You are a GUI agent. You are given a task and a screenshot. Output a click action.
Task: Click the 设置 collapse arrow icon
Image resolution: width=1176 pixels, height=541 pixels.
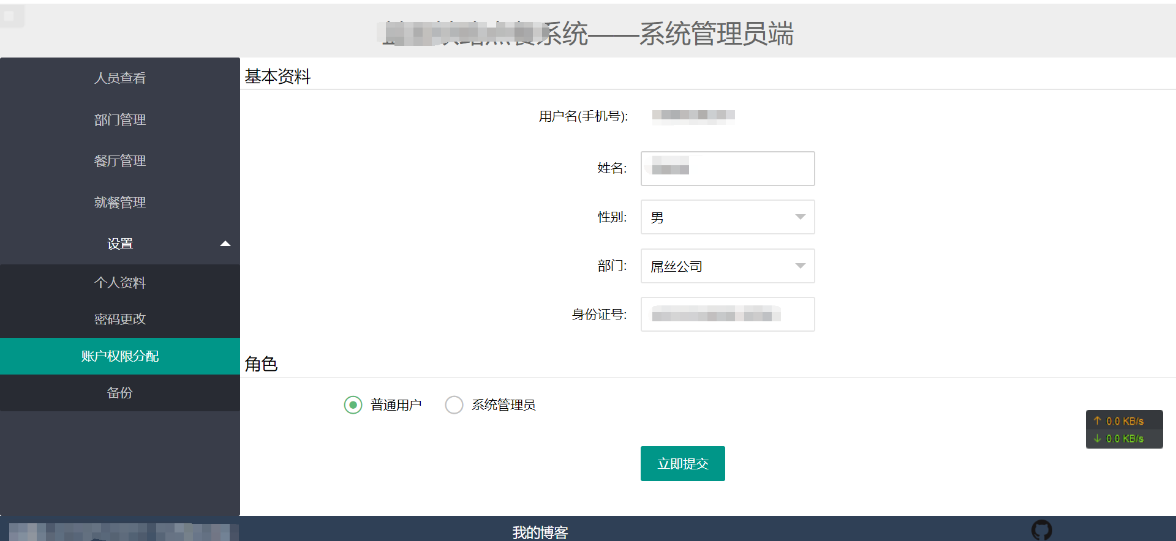point(225,244)
